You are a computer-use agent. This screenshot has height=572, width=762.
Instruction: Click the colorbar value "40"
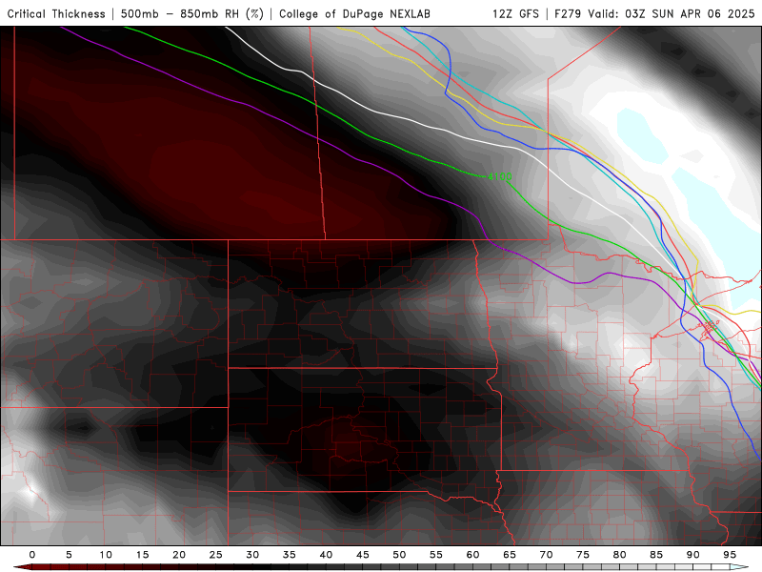(326, 555)
